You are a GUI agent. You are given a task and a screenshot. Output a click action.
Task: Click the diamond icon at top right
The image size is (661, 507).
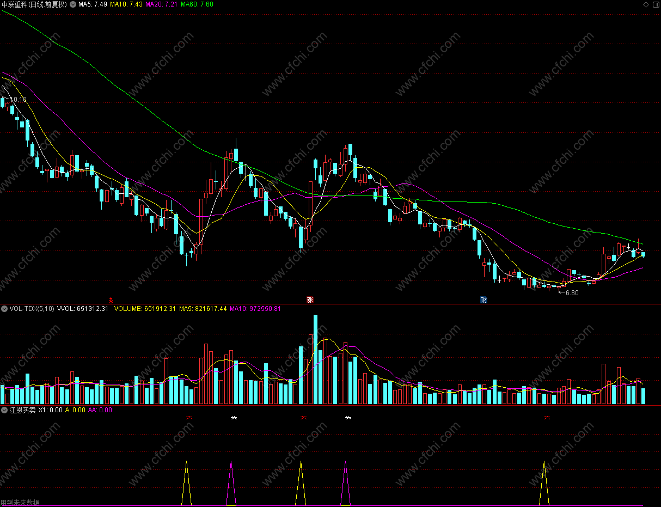click(x=646, y=4)
